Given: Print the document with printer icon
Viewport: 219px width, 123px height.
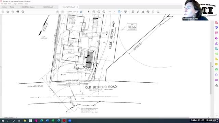Looking at the screenshot, I should click(18, 12).
